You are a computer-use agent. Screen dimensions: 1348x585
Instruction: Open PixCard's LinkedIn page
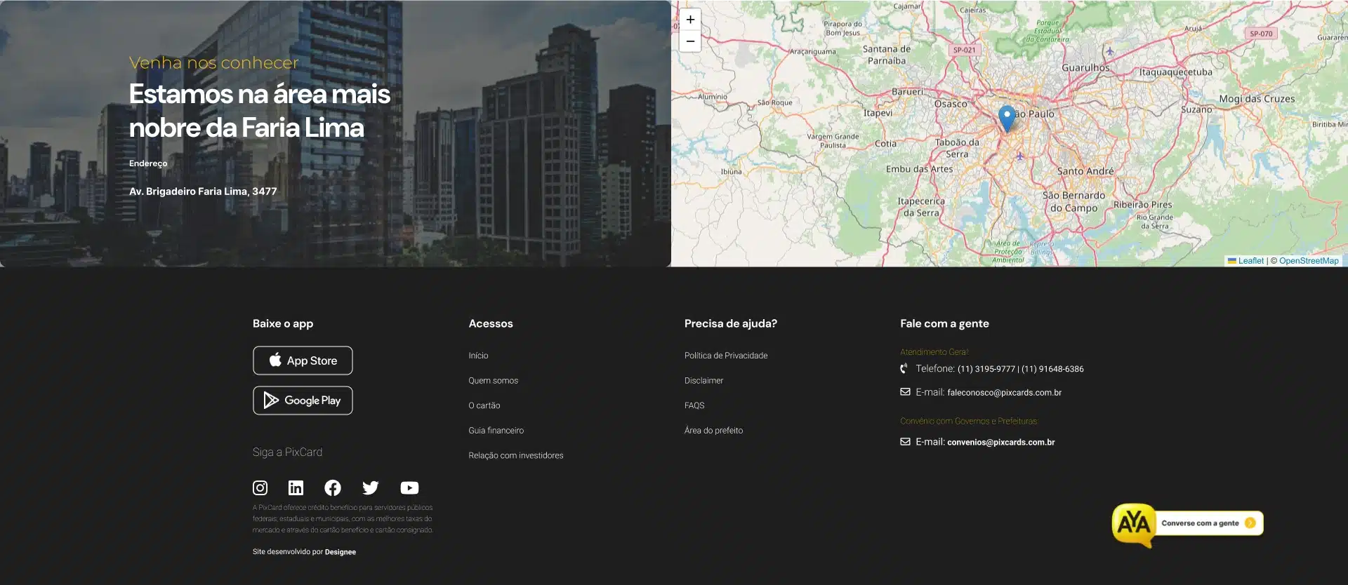[x=296, y=487]
